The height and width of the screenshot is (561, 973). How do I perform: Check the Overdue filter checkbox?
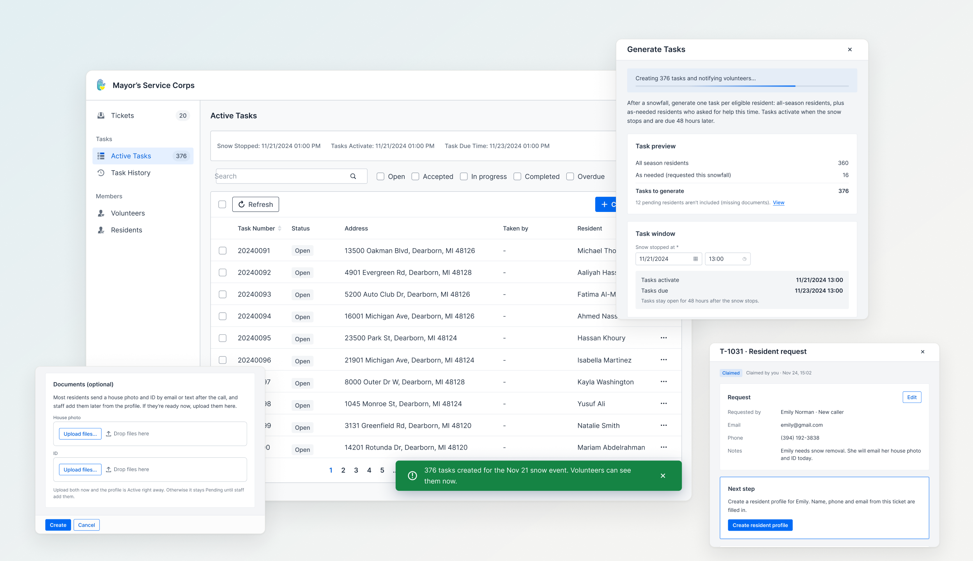[x=570, y=176]
